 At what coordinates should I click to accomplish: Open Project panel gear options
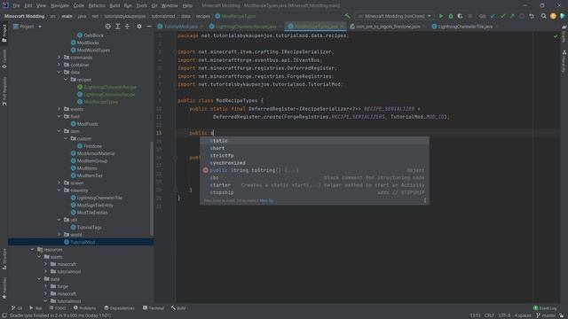coord(139,27)
